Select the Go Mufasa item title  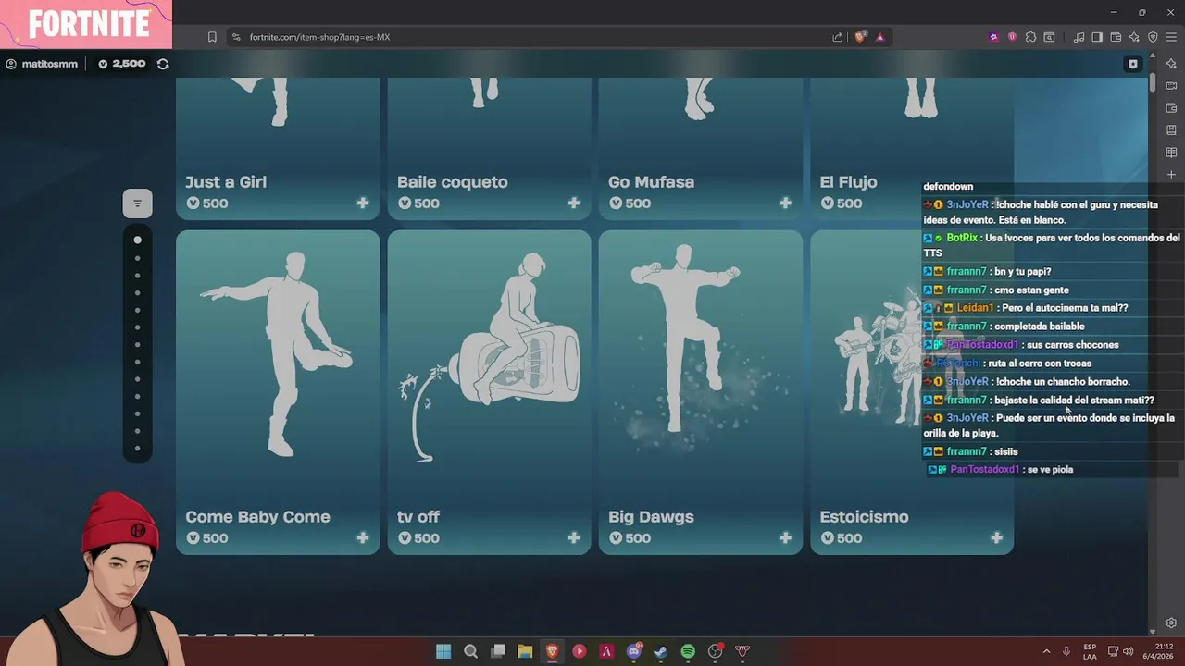click(x=651, y=182)
